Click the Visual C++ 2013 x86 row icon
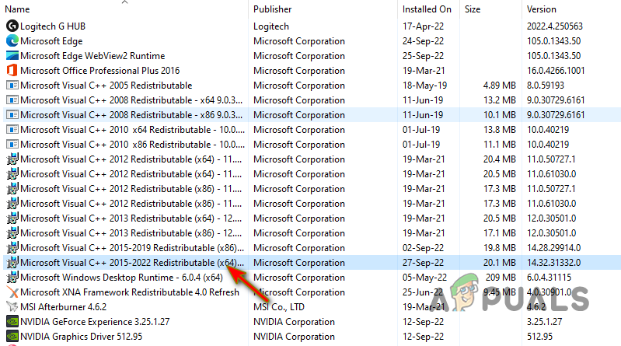The width and height of the screenshot is (621, 346). coord(12,233)
